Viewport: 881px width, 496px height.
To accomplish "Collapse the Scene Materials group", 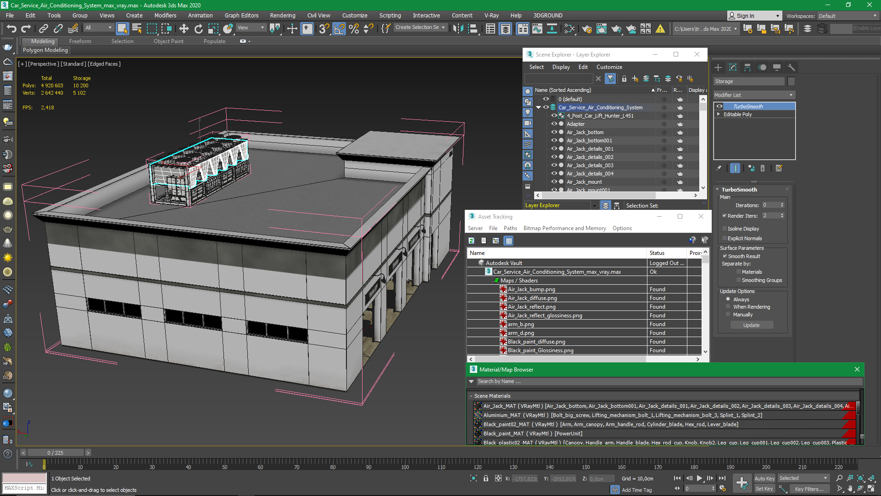I will tap(471, 396).
